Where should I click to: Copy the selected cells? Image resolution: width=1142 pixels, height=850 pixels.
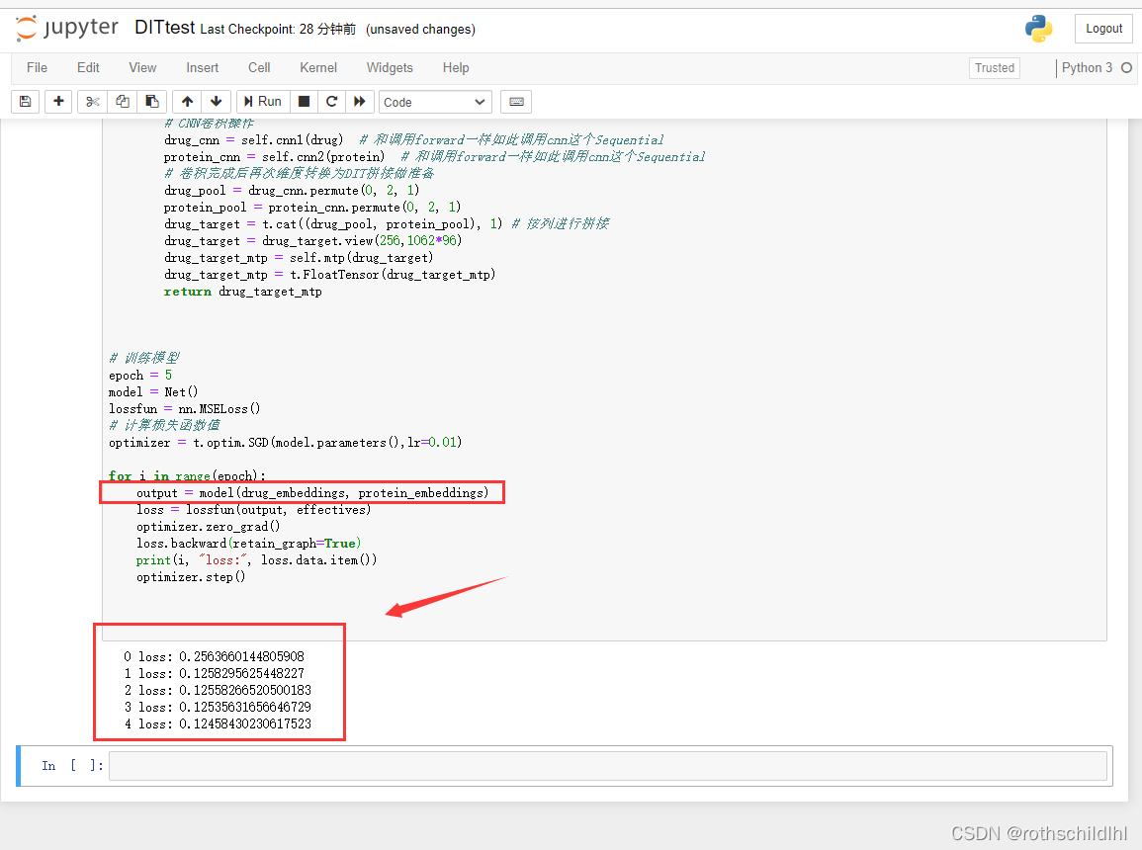pyautogui.click(x=121, y=101)
